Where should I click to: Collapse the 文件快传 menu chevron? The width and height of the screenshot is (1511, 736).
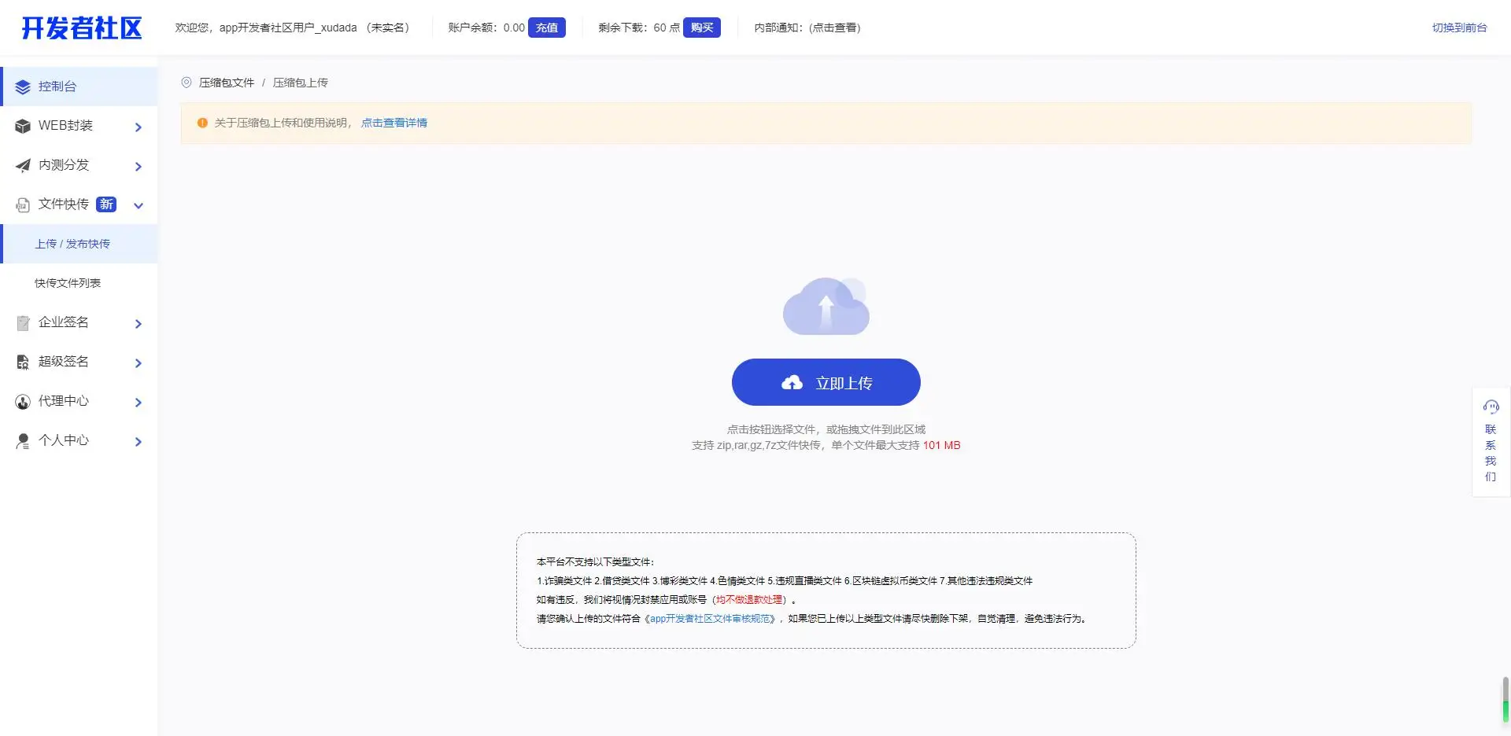click(x=139, y=206)
